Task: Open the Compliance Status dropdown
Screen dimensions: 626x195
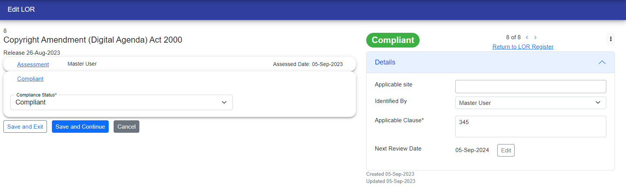Action: tap(121, 102)
